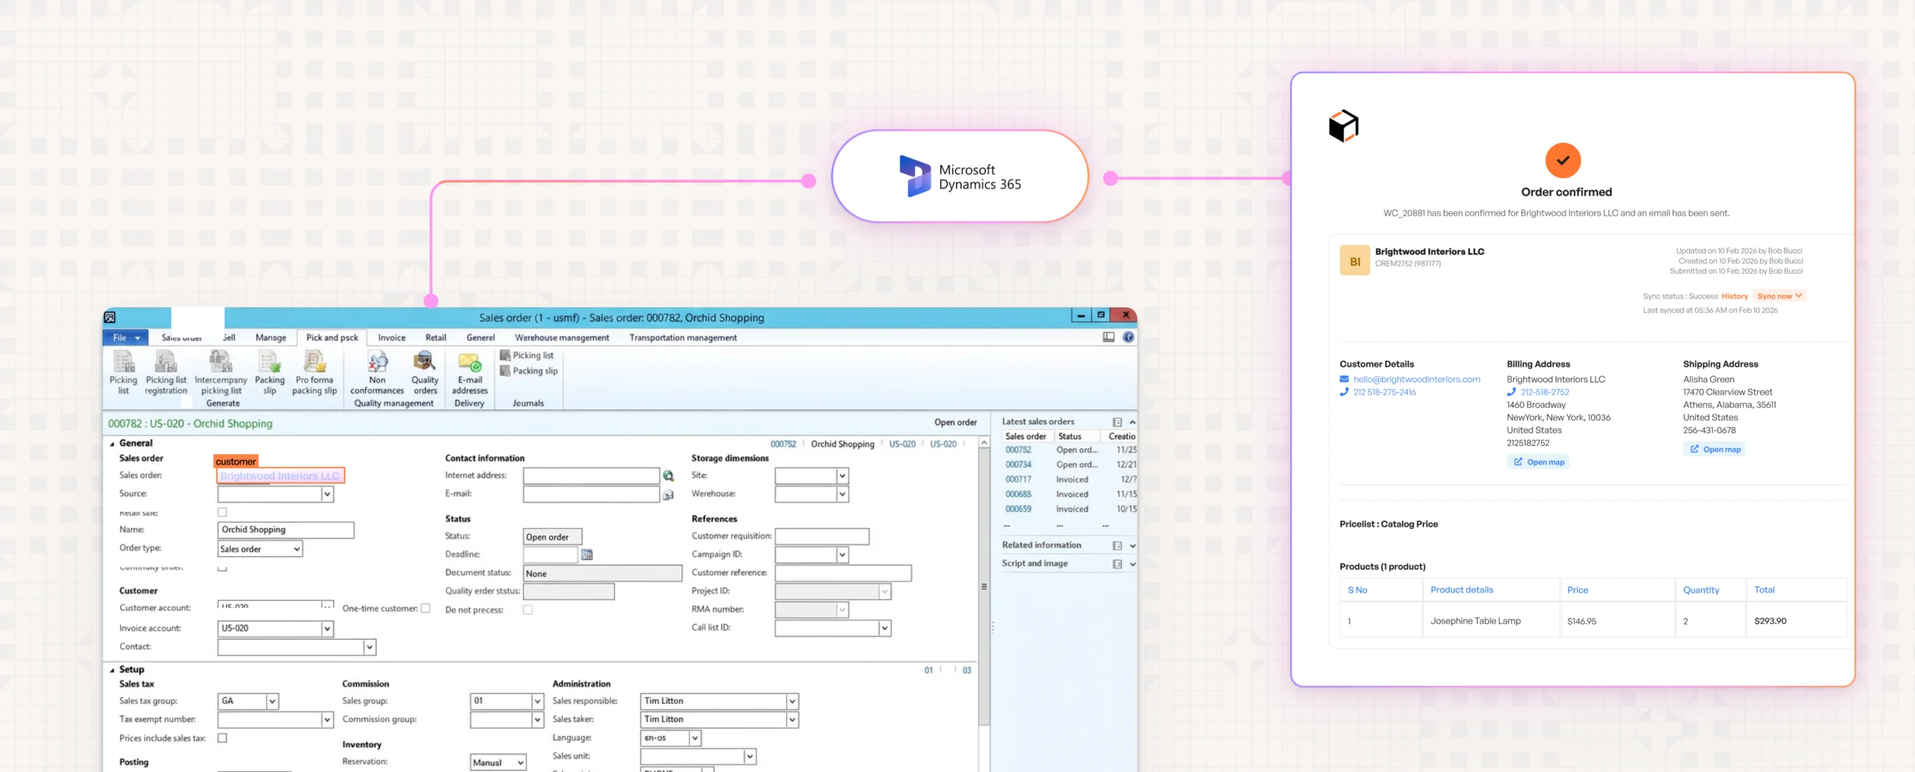Open Non conformances in Quality management
This screenshot has width=1915, height=772.
377,372
